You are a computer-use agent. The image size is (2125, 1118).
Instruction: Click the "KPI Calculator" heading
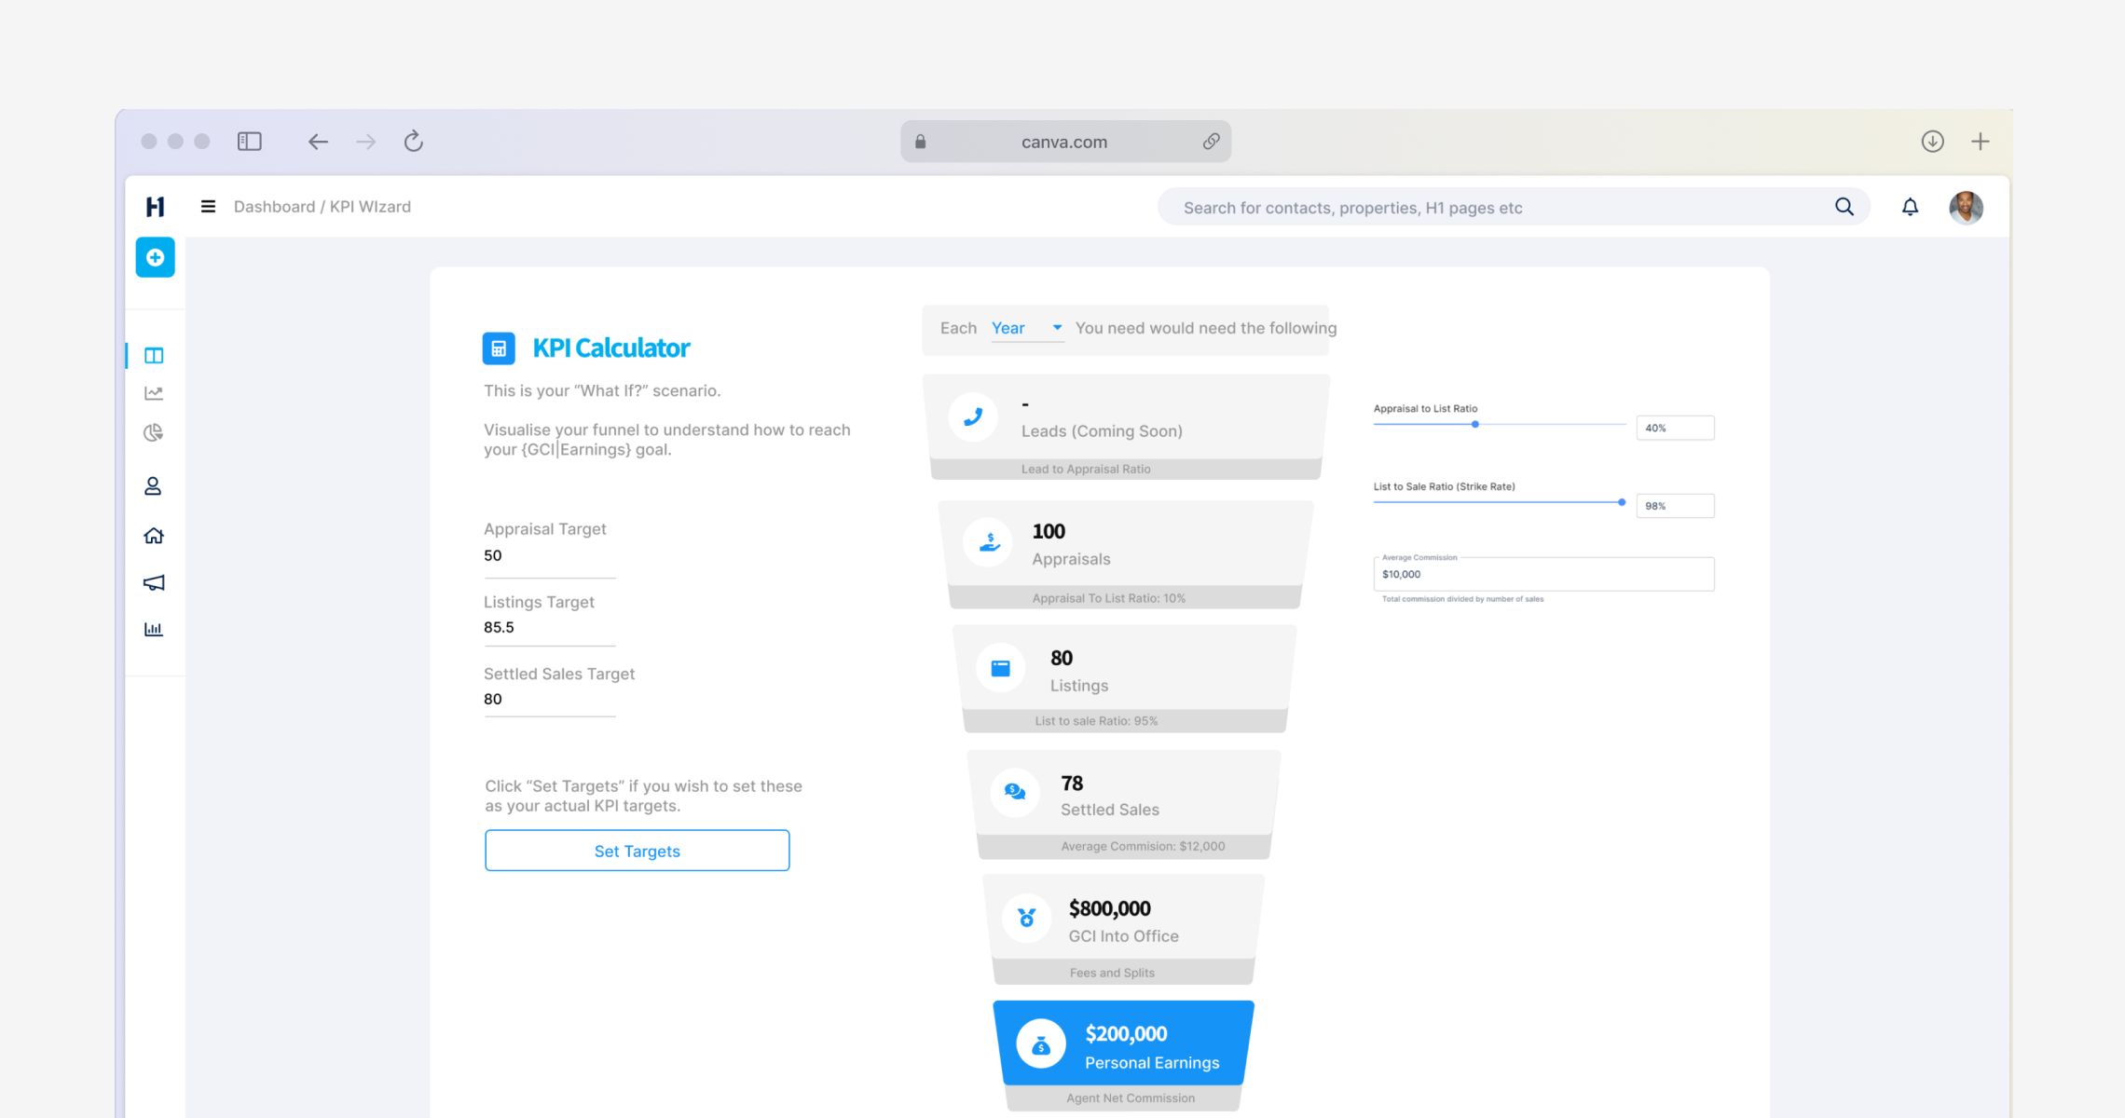coord(611,348)
